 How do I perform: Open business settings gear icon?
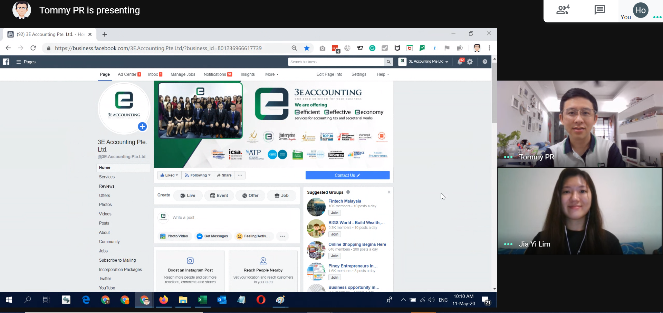(470, 62)
